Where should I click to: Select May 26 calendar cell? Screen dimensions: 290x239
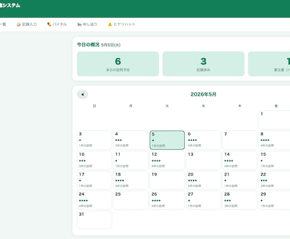167,200
